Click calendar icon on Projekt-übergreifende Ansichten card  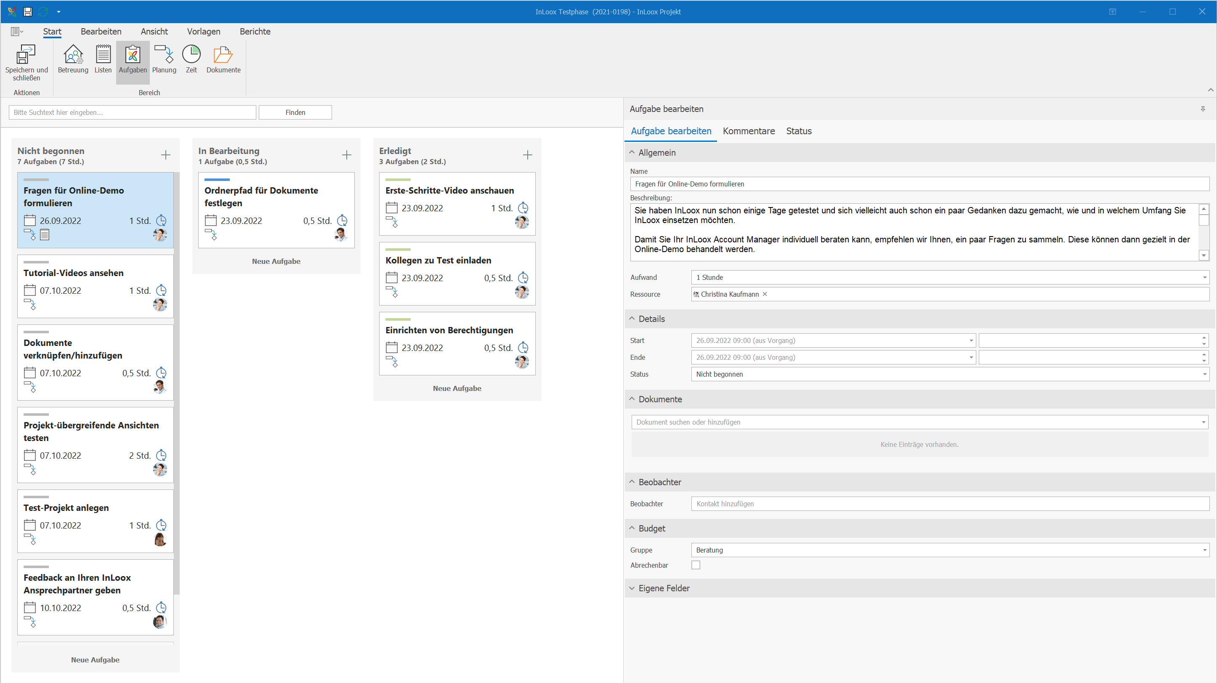[x=30, y=455]
